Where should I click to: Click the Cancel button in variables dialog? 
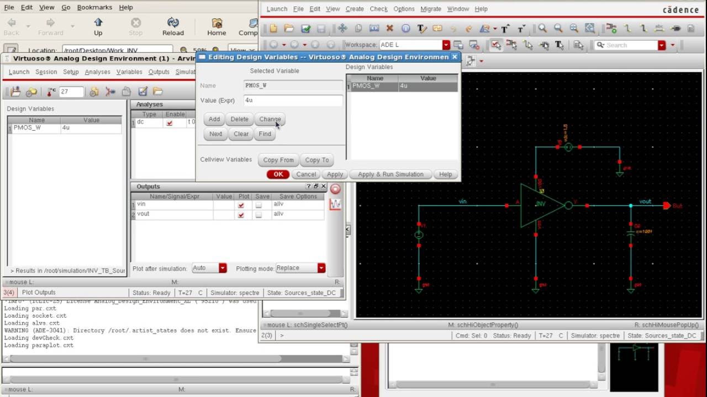click(306, 174)
